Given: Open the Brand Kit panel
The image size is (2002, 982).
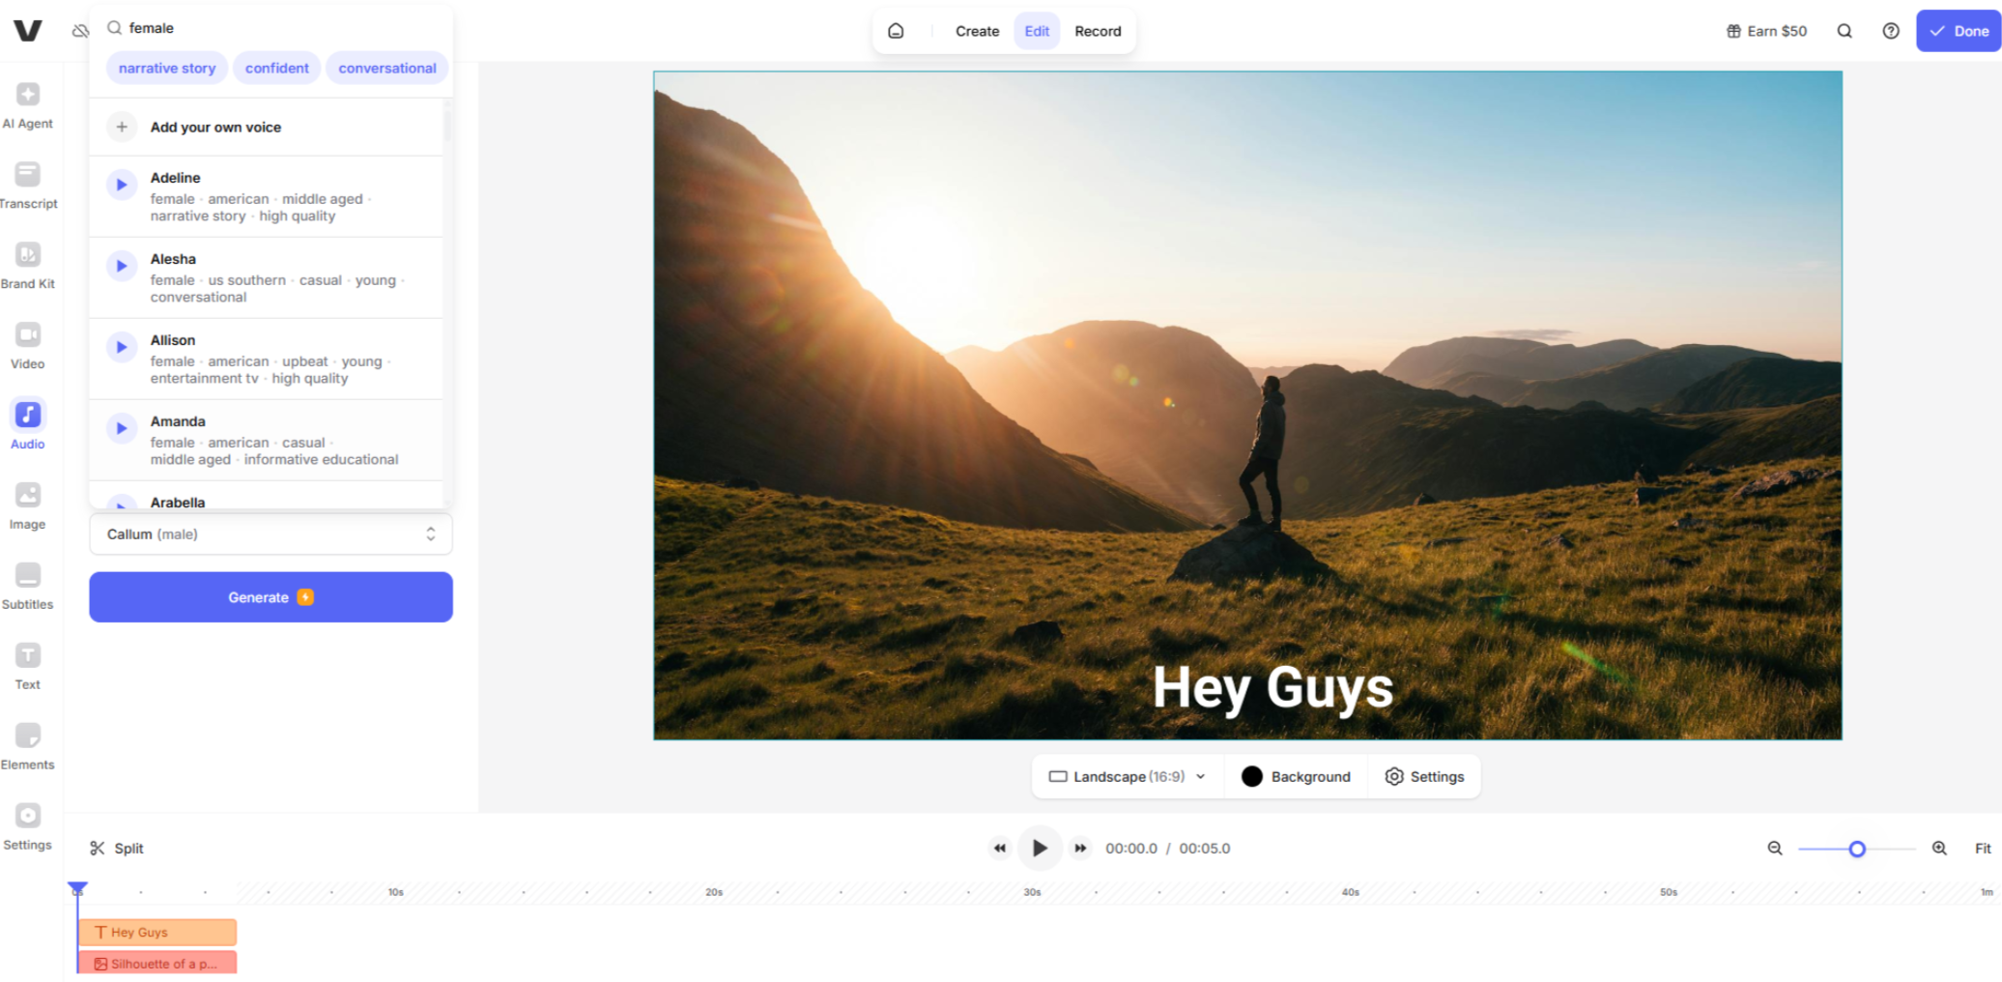Looking at the screenshot, I should [28, 265].
